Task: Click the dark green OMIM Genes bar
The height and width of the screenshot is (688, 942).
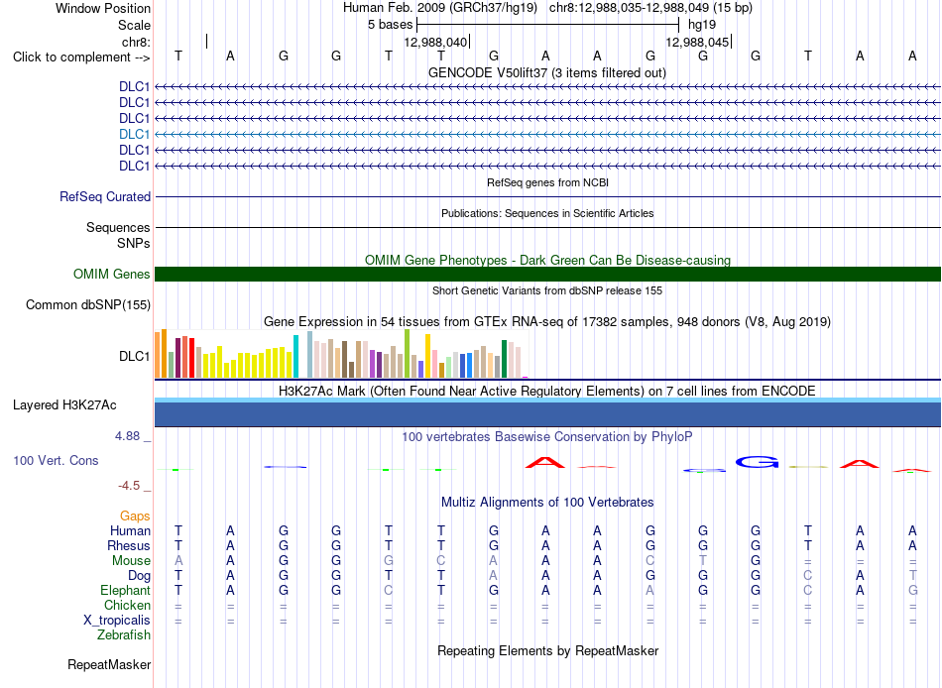Action: [547, 274]
